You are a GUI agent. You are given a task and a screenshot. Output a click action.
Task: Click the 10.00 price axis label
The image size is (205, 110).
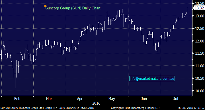(x=200, y=91)
